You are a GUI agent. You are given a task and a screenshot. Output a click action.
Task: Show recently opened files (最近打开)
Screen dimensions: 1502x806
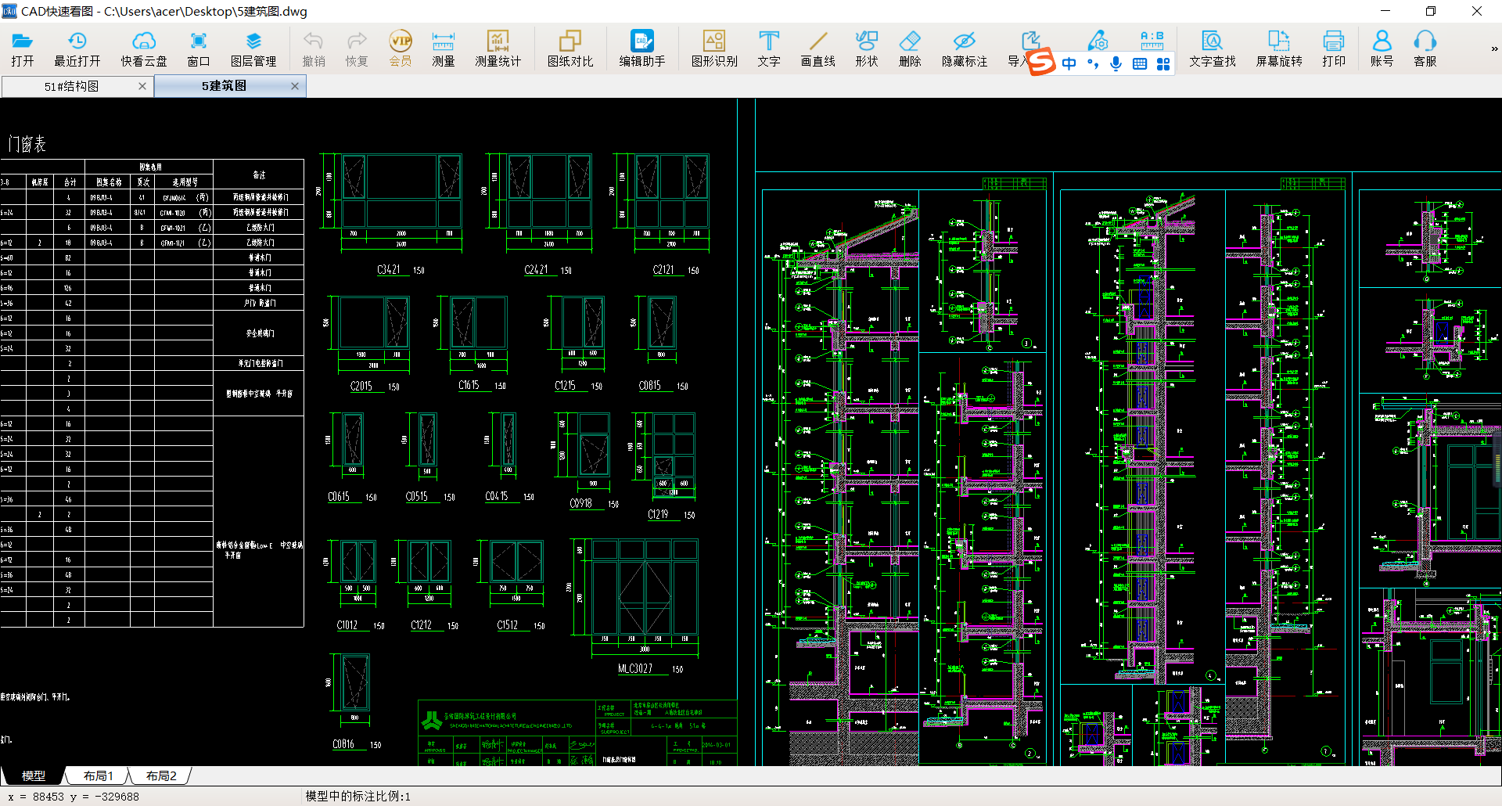(x=77, y=49)
